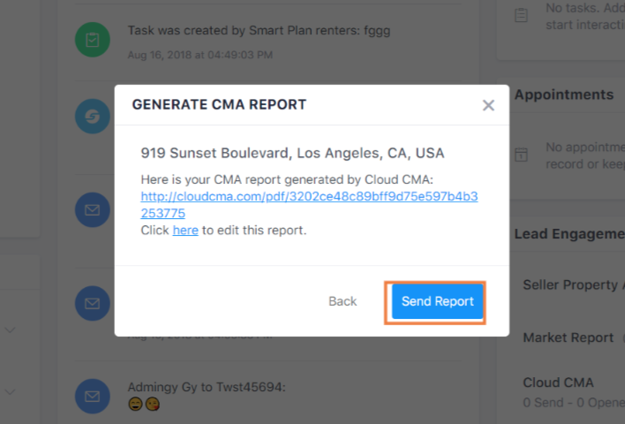The width and height of the screenshot is (625, 424).
Task: Click the envelope icon just below the 'S' icon
Action: coord(92,210)
